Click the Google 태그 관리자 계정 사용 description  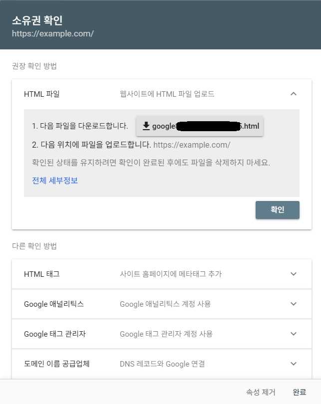click(166, 334)
